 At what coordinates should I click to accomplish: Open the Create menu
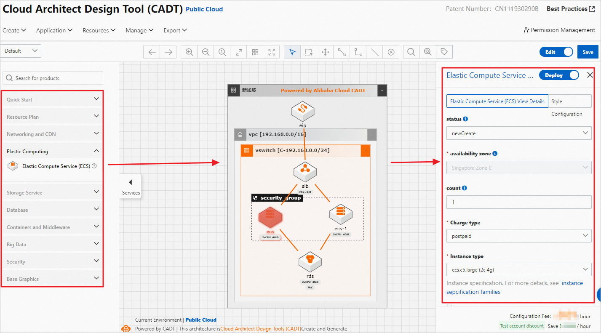pos(14,30)
